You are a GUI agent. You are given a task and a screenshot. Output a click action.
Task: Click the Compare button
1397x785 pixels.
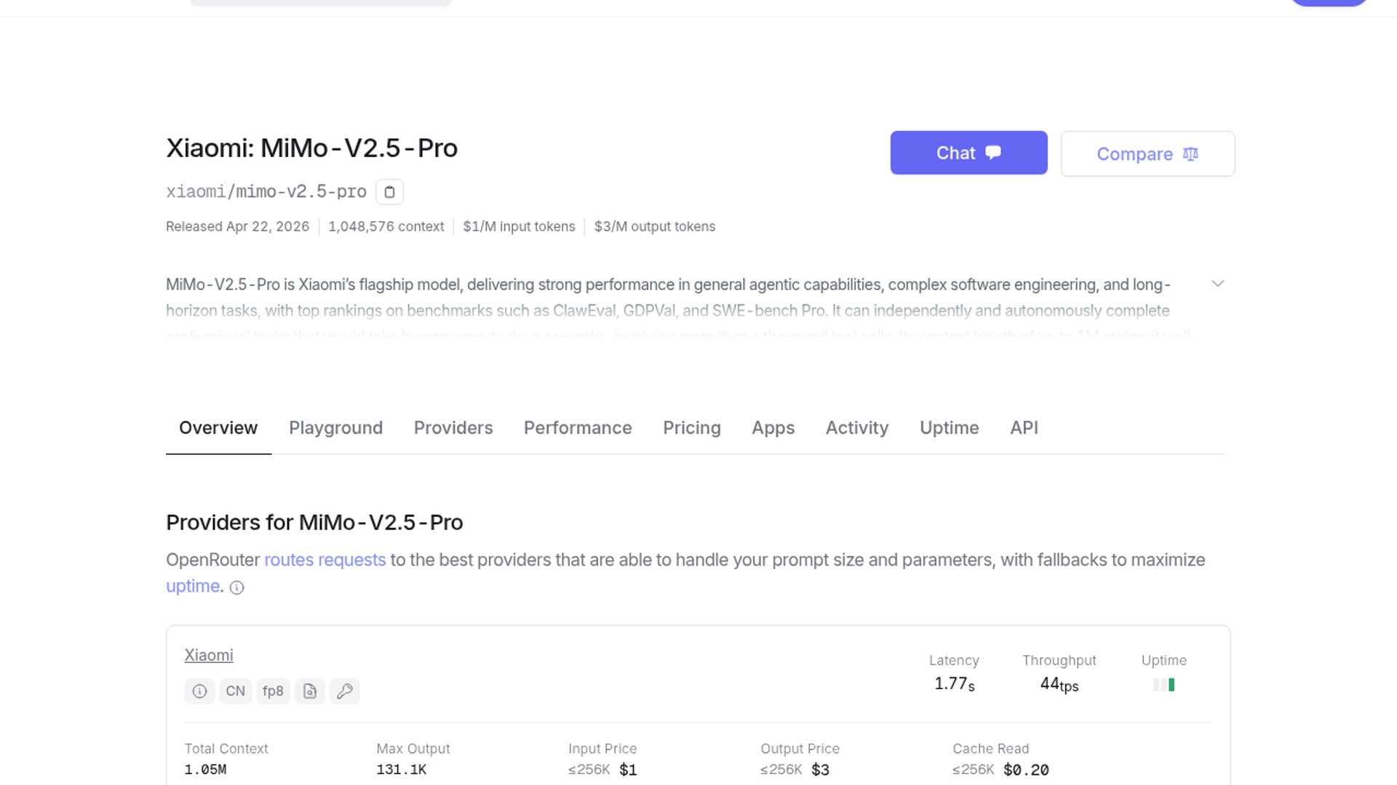tap(1147, 154)
